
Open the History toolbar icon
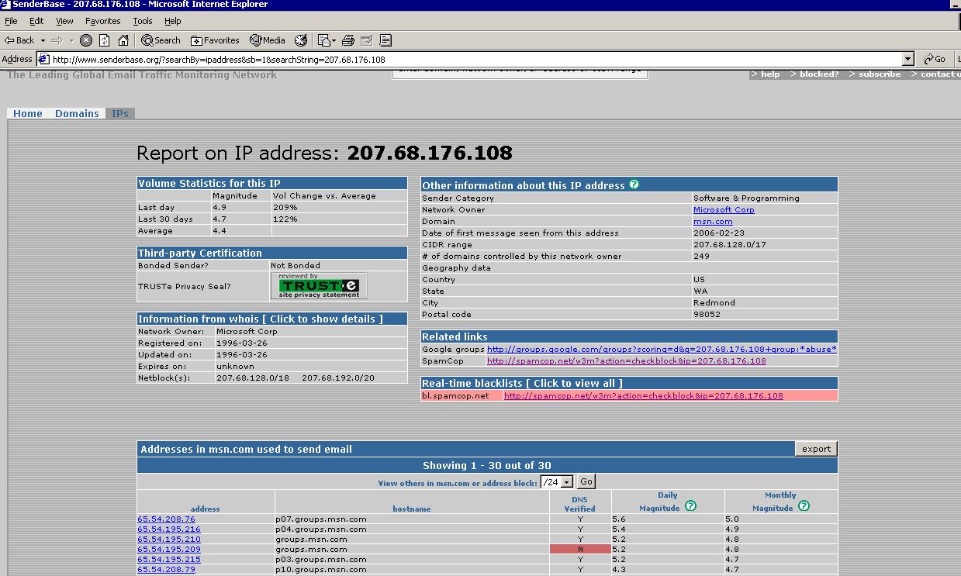tap(301, 40)
